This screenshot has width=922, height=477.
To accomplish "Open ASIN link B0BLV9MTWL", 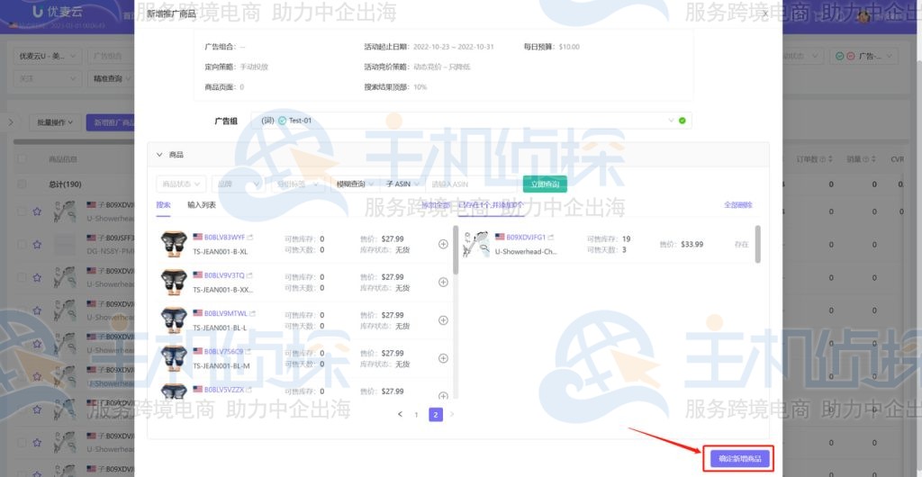I will pyautogui.click(x=226, y=314).
